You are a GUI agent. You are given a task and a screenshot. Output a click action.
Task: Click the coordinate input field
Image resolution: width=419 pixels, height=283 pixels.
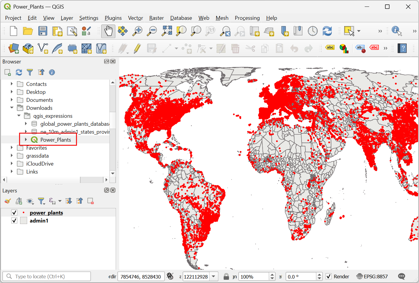tap(141, 277)
